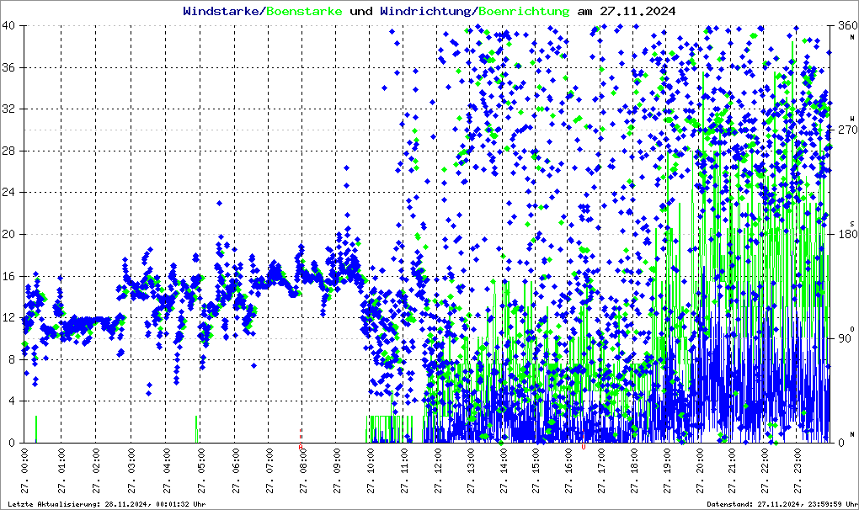Click the time axis label '27. 17:00'
This screenshot has height=510, width=859.
[x=601, y=471]
